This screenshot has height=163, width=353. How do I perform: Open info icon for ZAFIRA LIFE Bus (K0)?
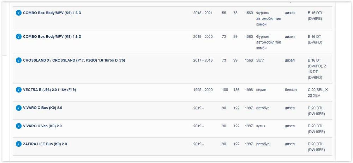point(19,144)
